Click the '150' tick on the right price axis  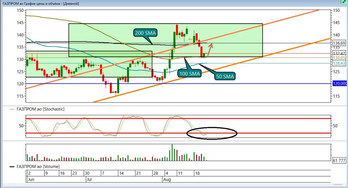337,10
